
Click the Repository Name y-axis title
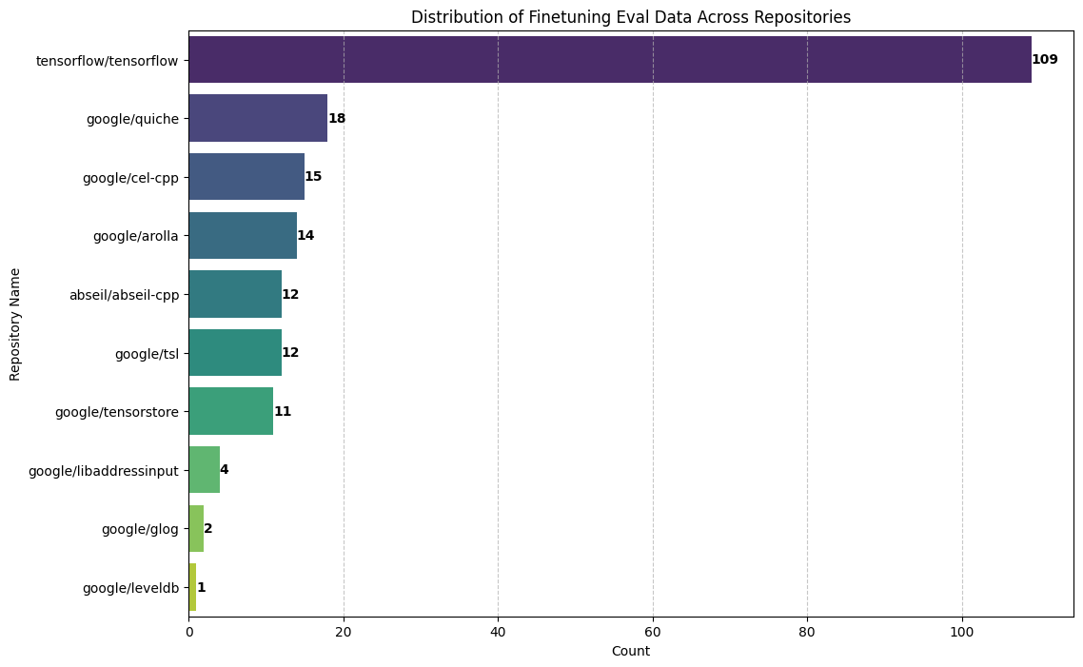[x=14, y=324]
